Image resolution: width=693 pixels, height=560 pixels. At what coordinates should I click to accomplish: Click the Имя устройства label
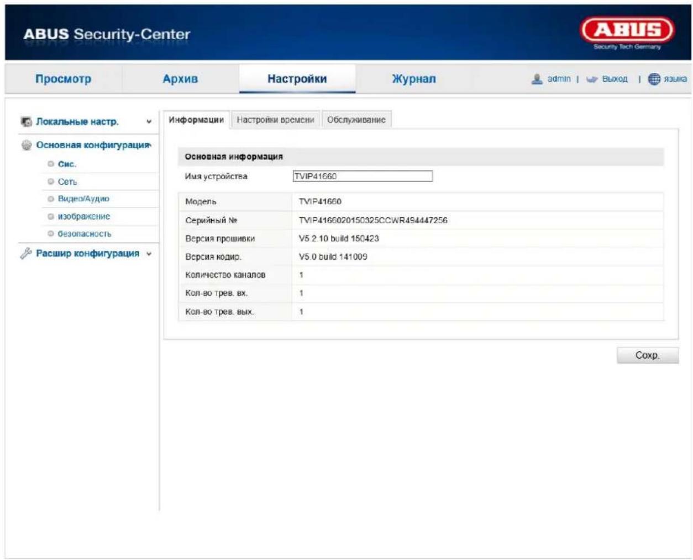point(216,177)
